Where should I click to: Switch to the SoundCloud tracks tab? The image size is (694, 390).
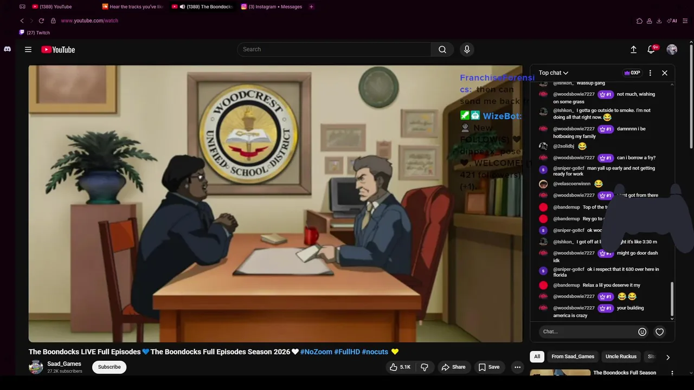pos(134,6)
